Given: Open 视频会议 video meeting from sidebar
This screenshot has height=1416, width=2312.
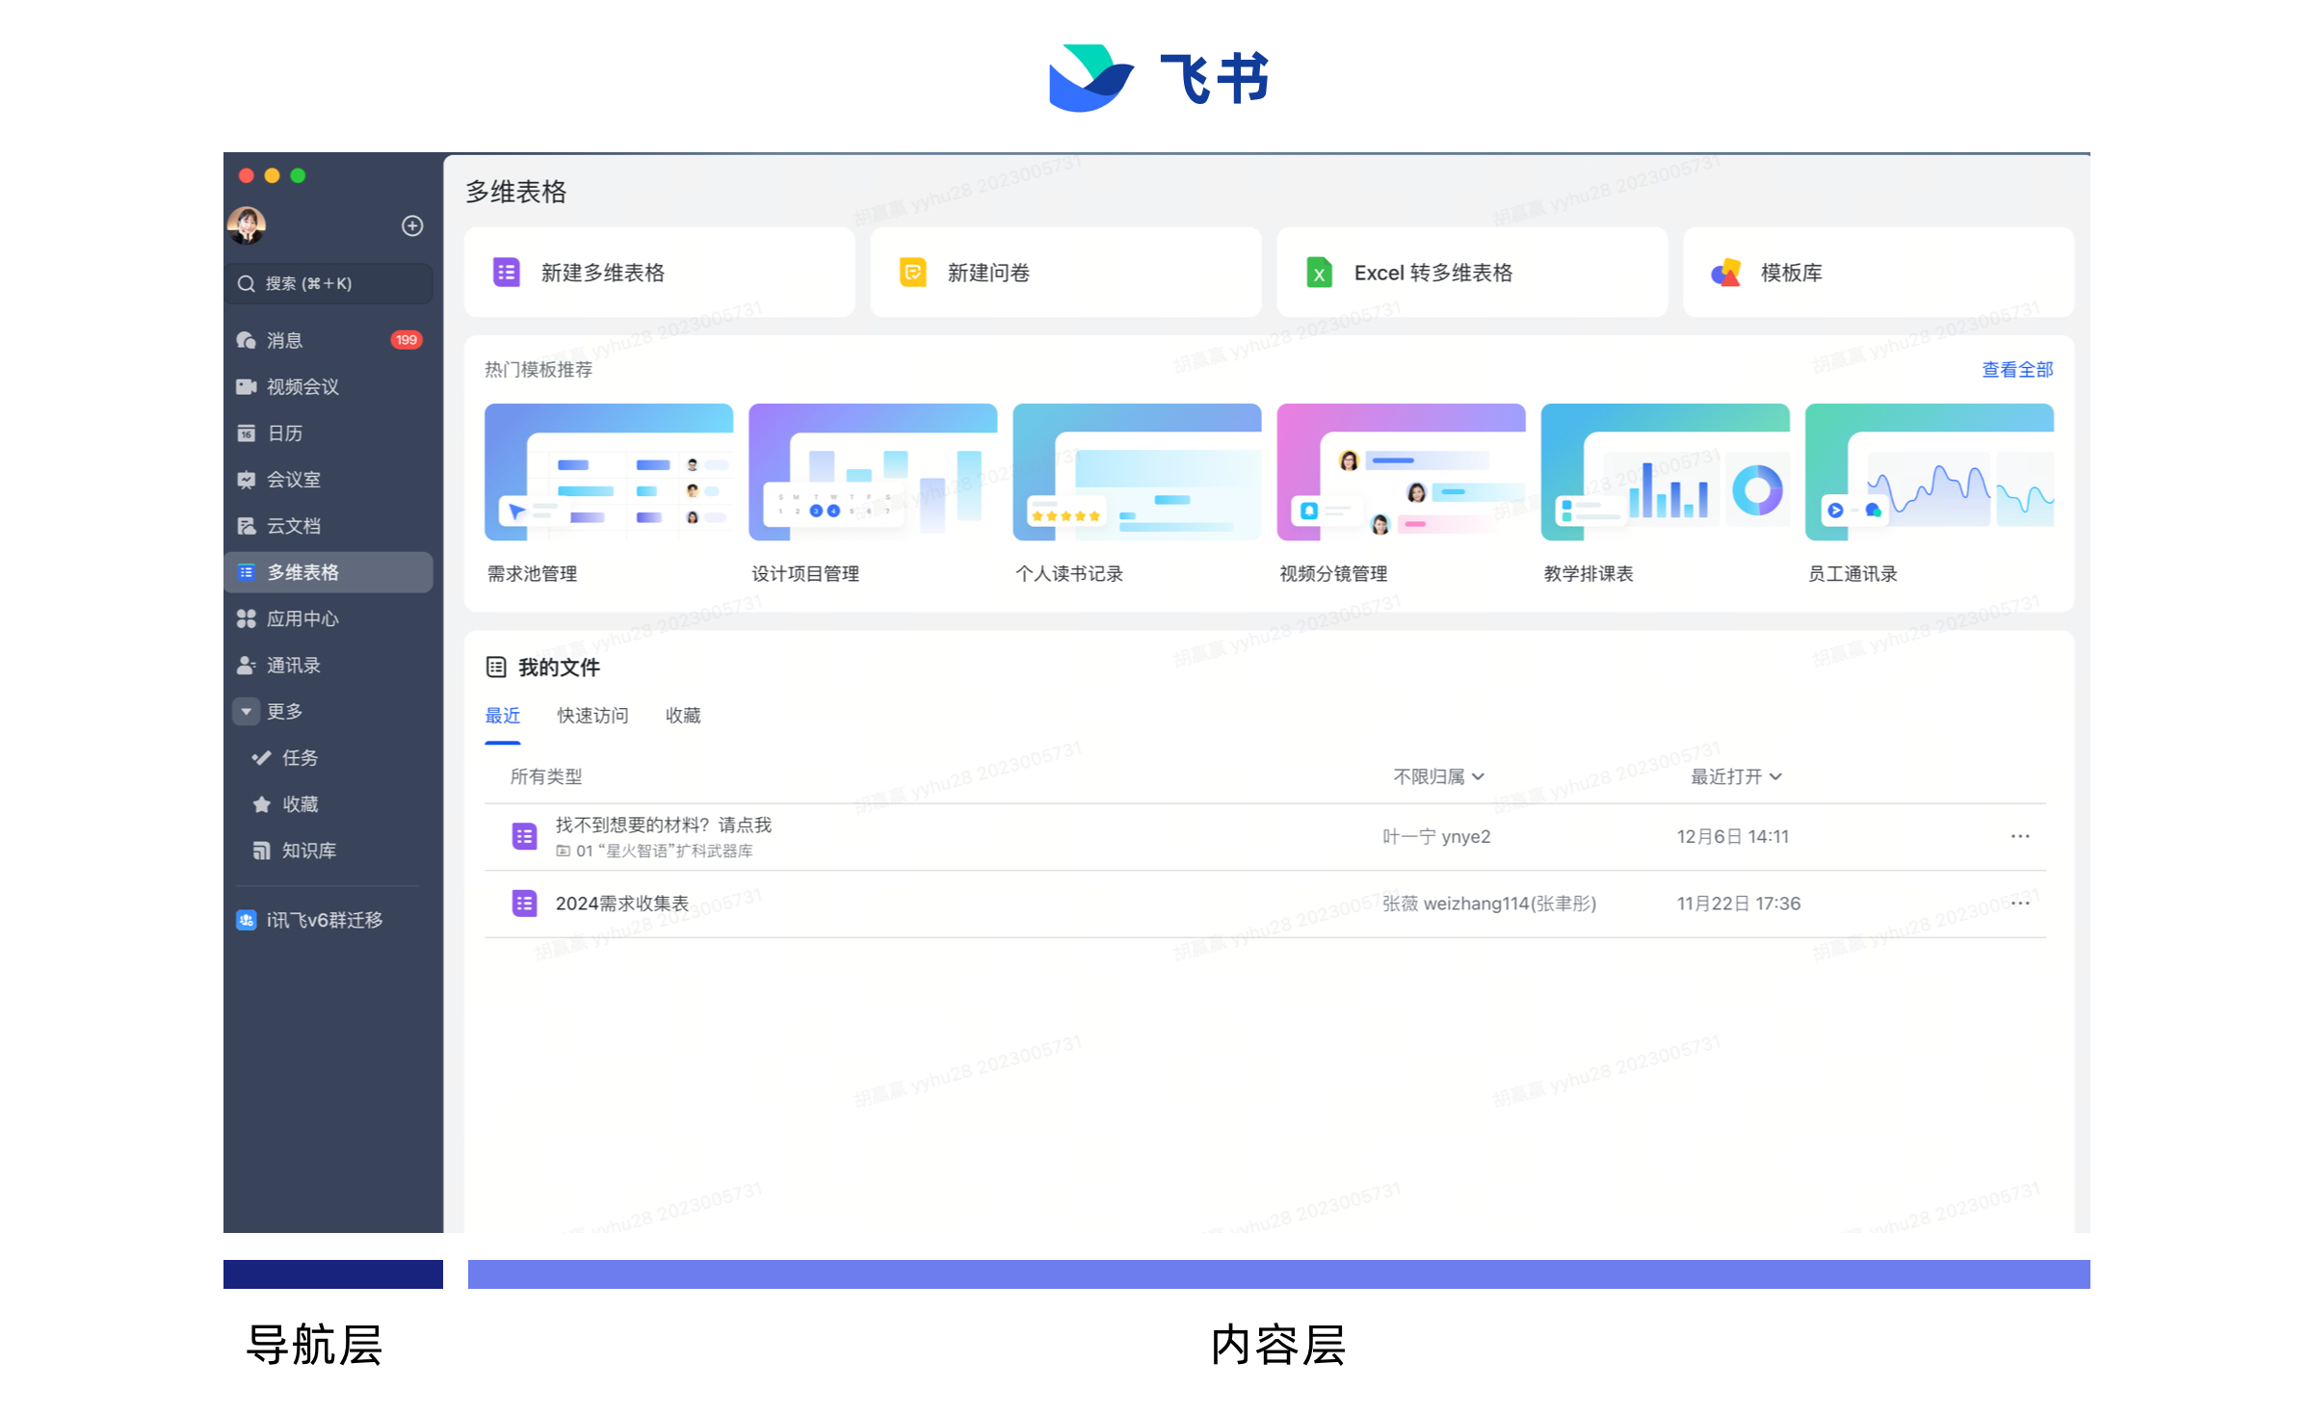Looking at the screenshot, I should [x=248, y=386].
